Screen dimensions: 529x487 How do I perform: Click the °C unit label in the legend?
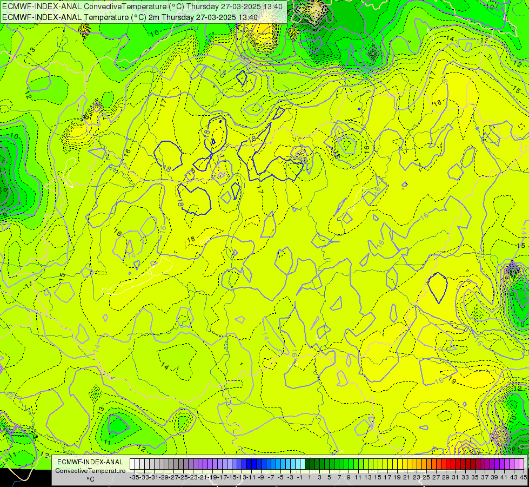pyautogui.click(x=90, y=479)
